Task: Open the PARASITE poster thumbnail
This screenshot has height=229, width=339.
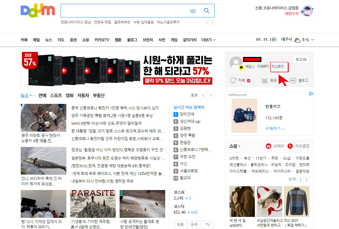Action: (93, 204)
